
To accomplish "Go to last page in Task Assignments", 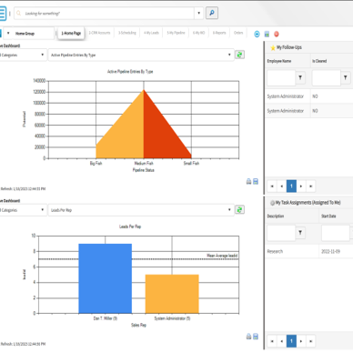I will click(x=311, y=341).
